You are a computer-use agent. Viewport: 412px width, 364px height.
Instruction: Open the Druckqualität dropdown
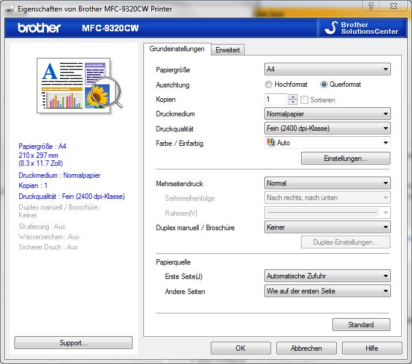click(x=328, y=128)
